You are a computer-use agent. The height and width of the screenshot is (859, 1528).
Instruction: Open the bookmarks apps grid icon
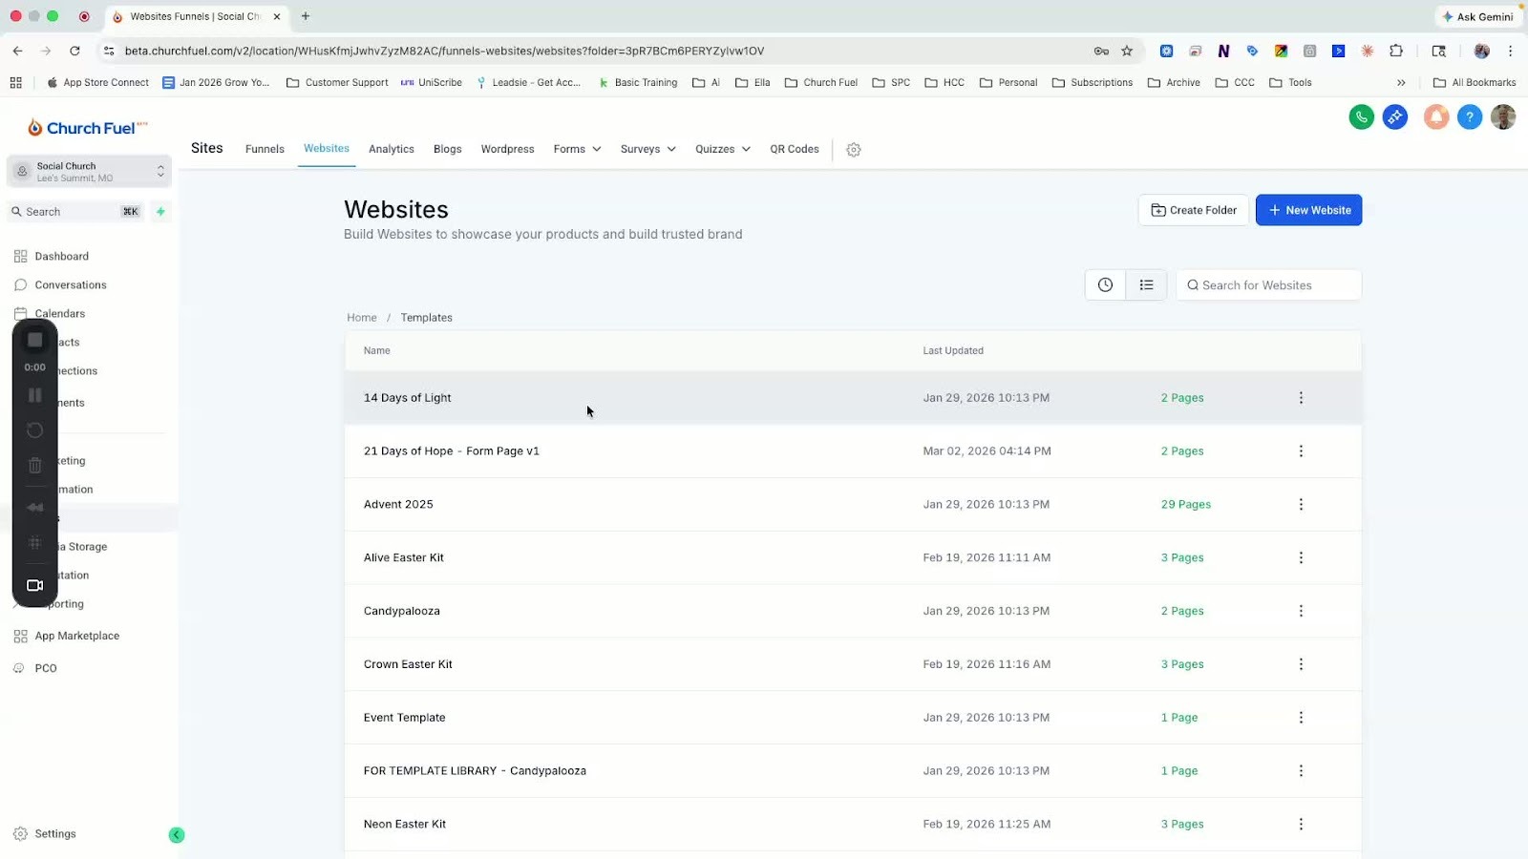[16, 82]
